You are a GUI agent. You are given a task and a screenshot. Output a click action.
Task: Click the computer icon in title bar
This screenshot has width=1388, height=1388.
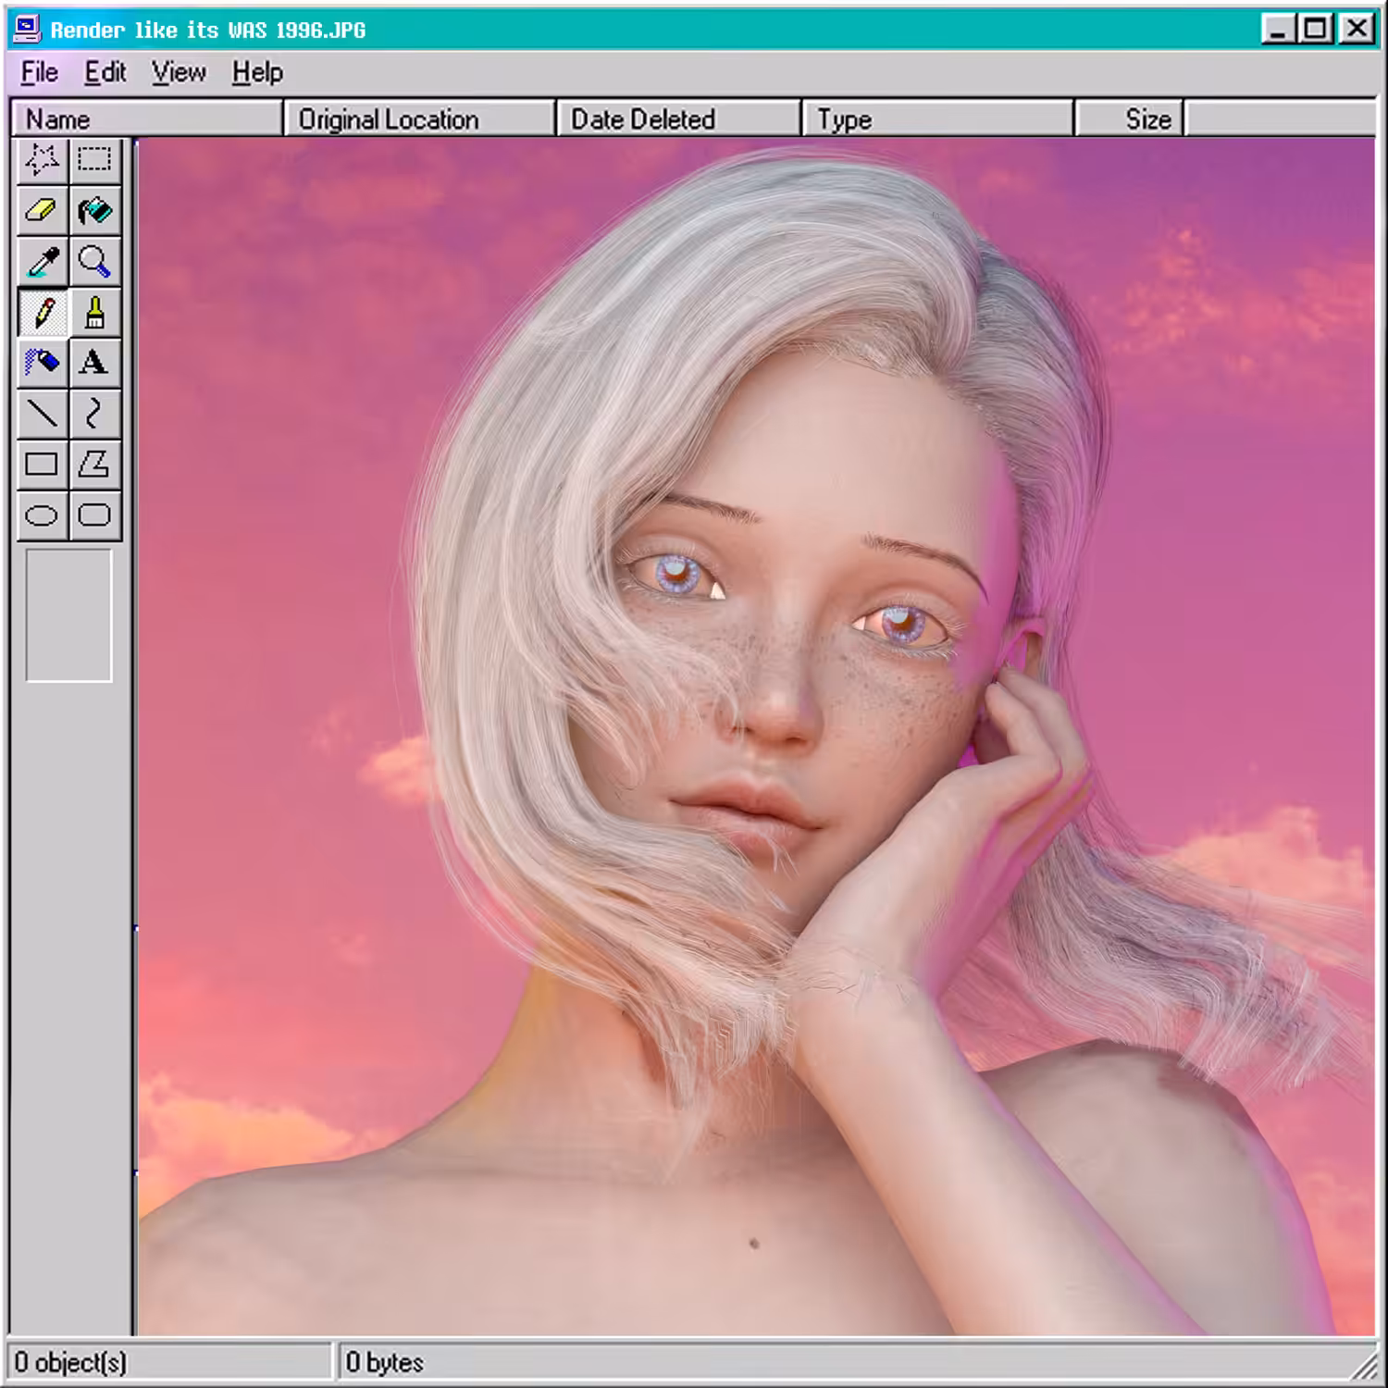tap(28, 30)
